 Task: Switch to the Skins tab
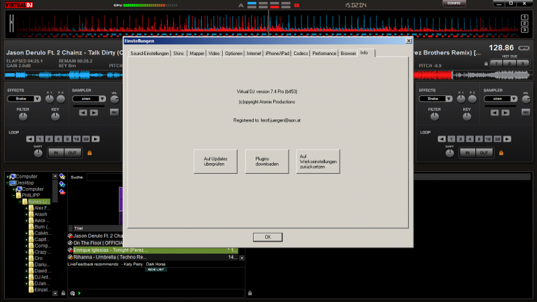[x=179, y=54]
